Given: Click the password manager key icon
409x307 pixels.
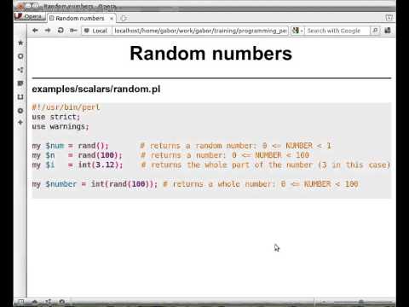Looking at the screenshot, I should click(x=73, y=31).
